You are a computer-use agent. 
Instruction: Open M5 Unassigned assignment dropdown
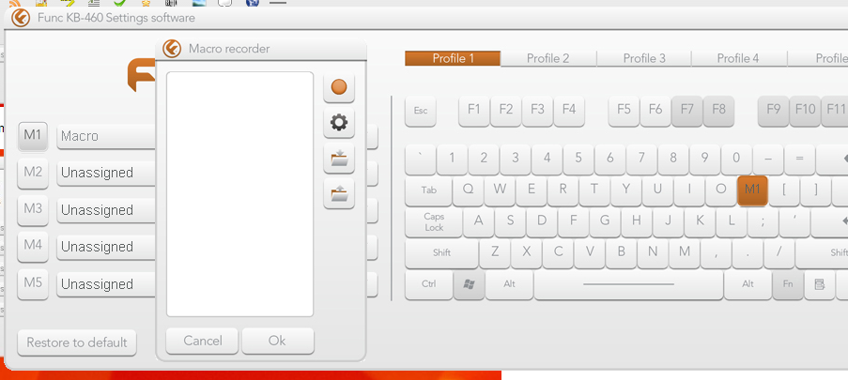coord(106,284)
